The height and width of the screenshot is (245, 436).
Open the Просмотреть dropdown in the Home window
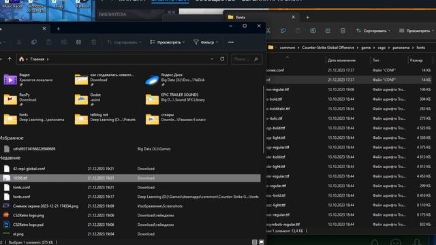[x=167, y=42]
